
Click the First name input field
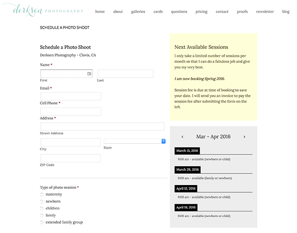tap(67, 73)
